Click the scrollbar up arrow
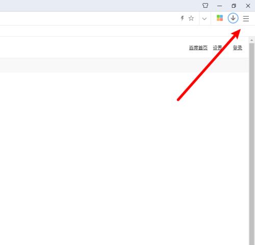This screenshot has width=255, height=245. 251,40
